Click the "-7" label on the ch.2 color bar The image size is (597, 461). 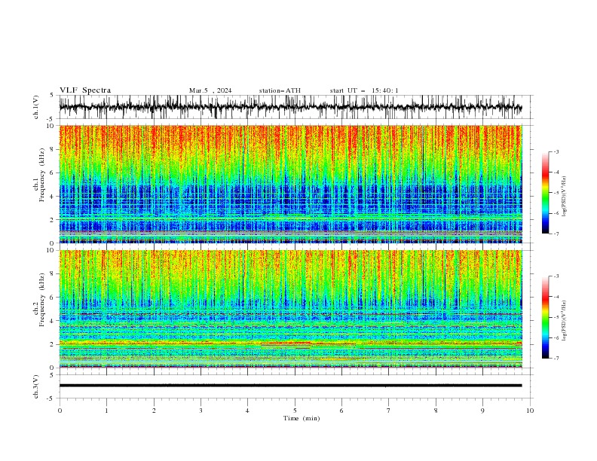pyautogui.click(x=556, y=359)
